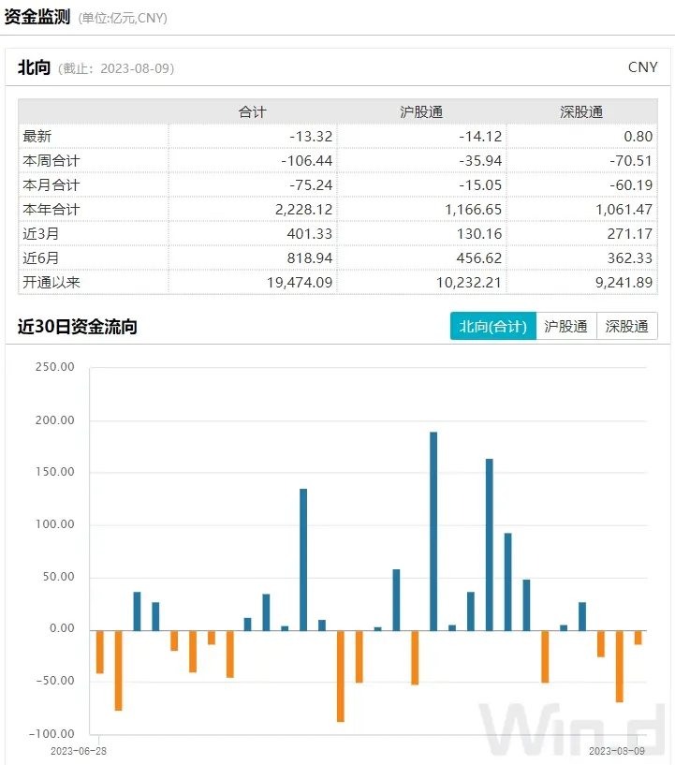675x765 pixels.
Task: Select the 本年合计 row label
Action: pos(51,210)
